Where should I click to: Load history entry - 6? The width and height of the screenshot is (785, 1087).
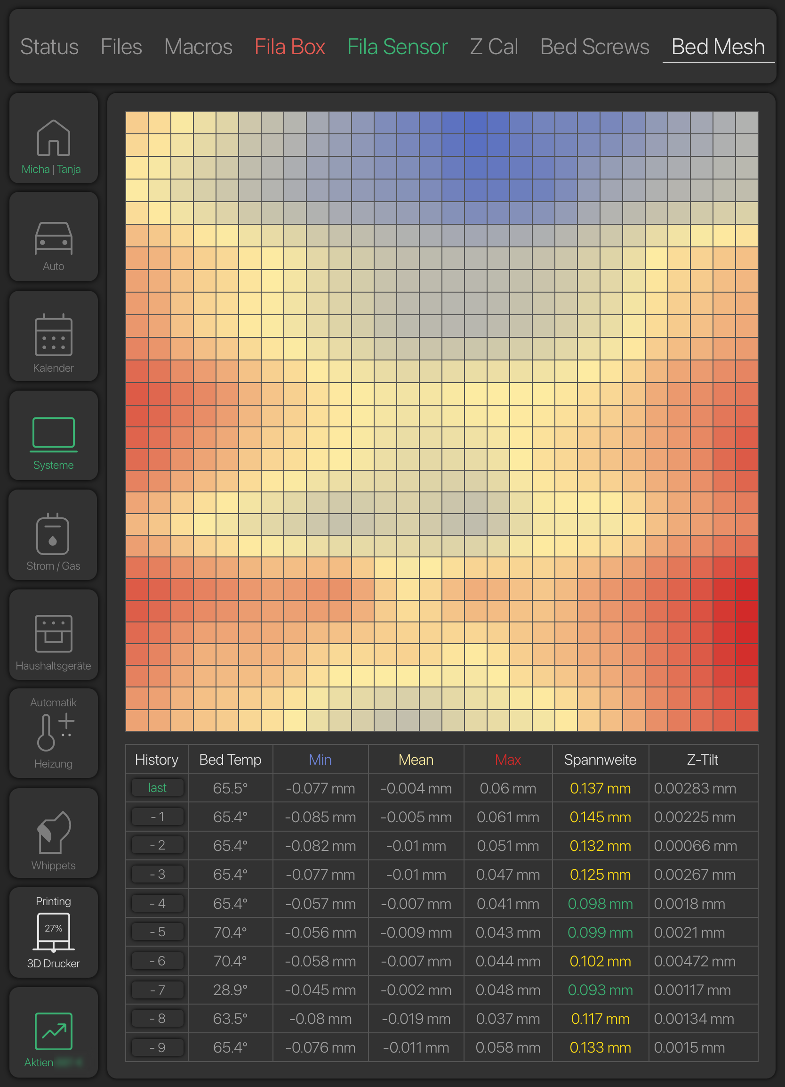(x=157, y=961)
